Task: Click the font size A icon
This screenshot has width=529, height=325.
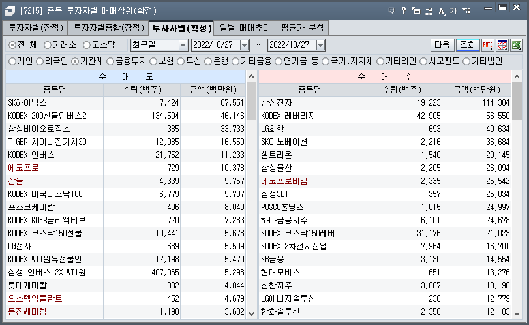Action: pos(442,11)
